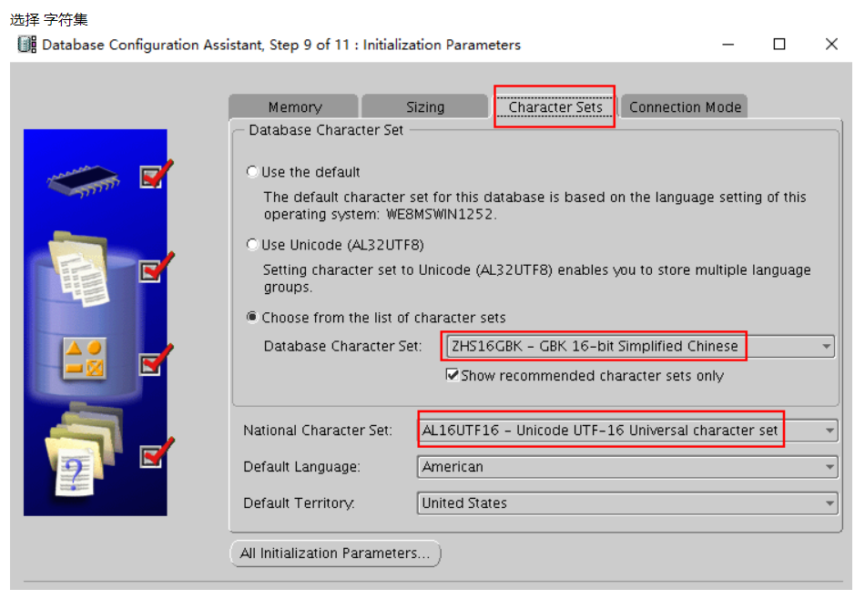
Task: Switch to the Memory tab
Action: pos(294,107)
